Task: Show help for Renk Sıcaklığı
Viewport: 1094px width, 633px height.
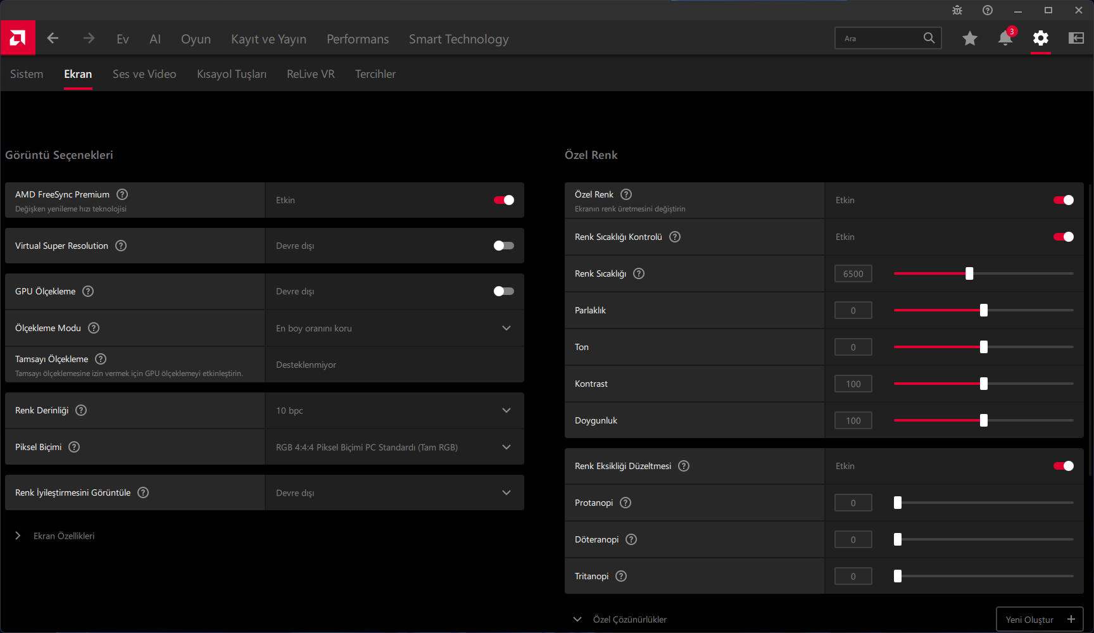Action: click(639, 273)
